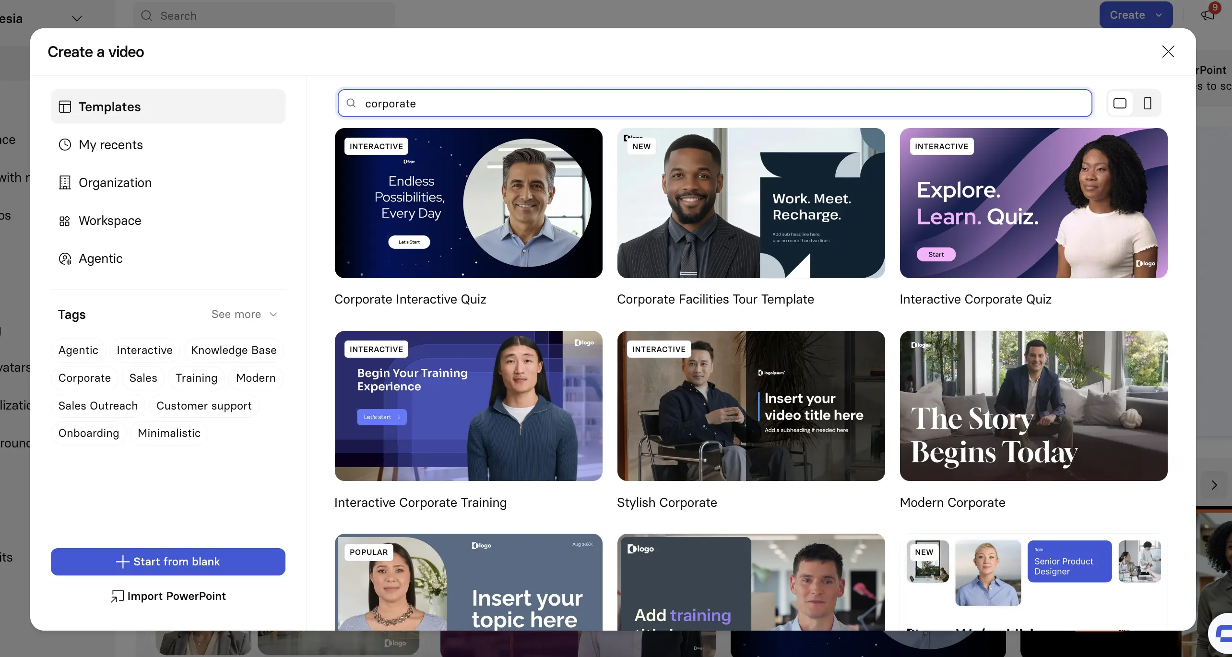
Task: Click the Organization building icon
Action: click(x=65, y=183)
